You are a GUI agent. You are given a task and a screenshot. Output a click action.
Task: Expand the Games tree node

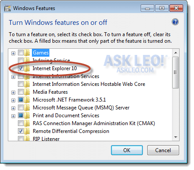click(x=13, y=53)
